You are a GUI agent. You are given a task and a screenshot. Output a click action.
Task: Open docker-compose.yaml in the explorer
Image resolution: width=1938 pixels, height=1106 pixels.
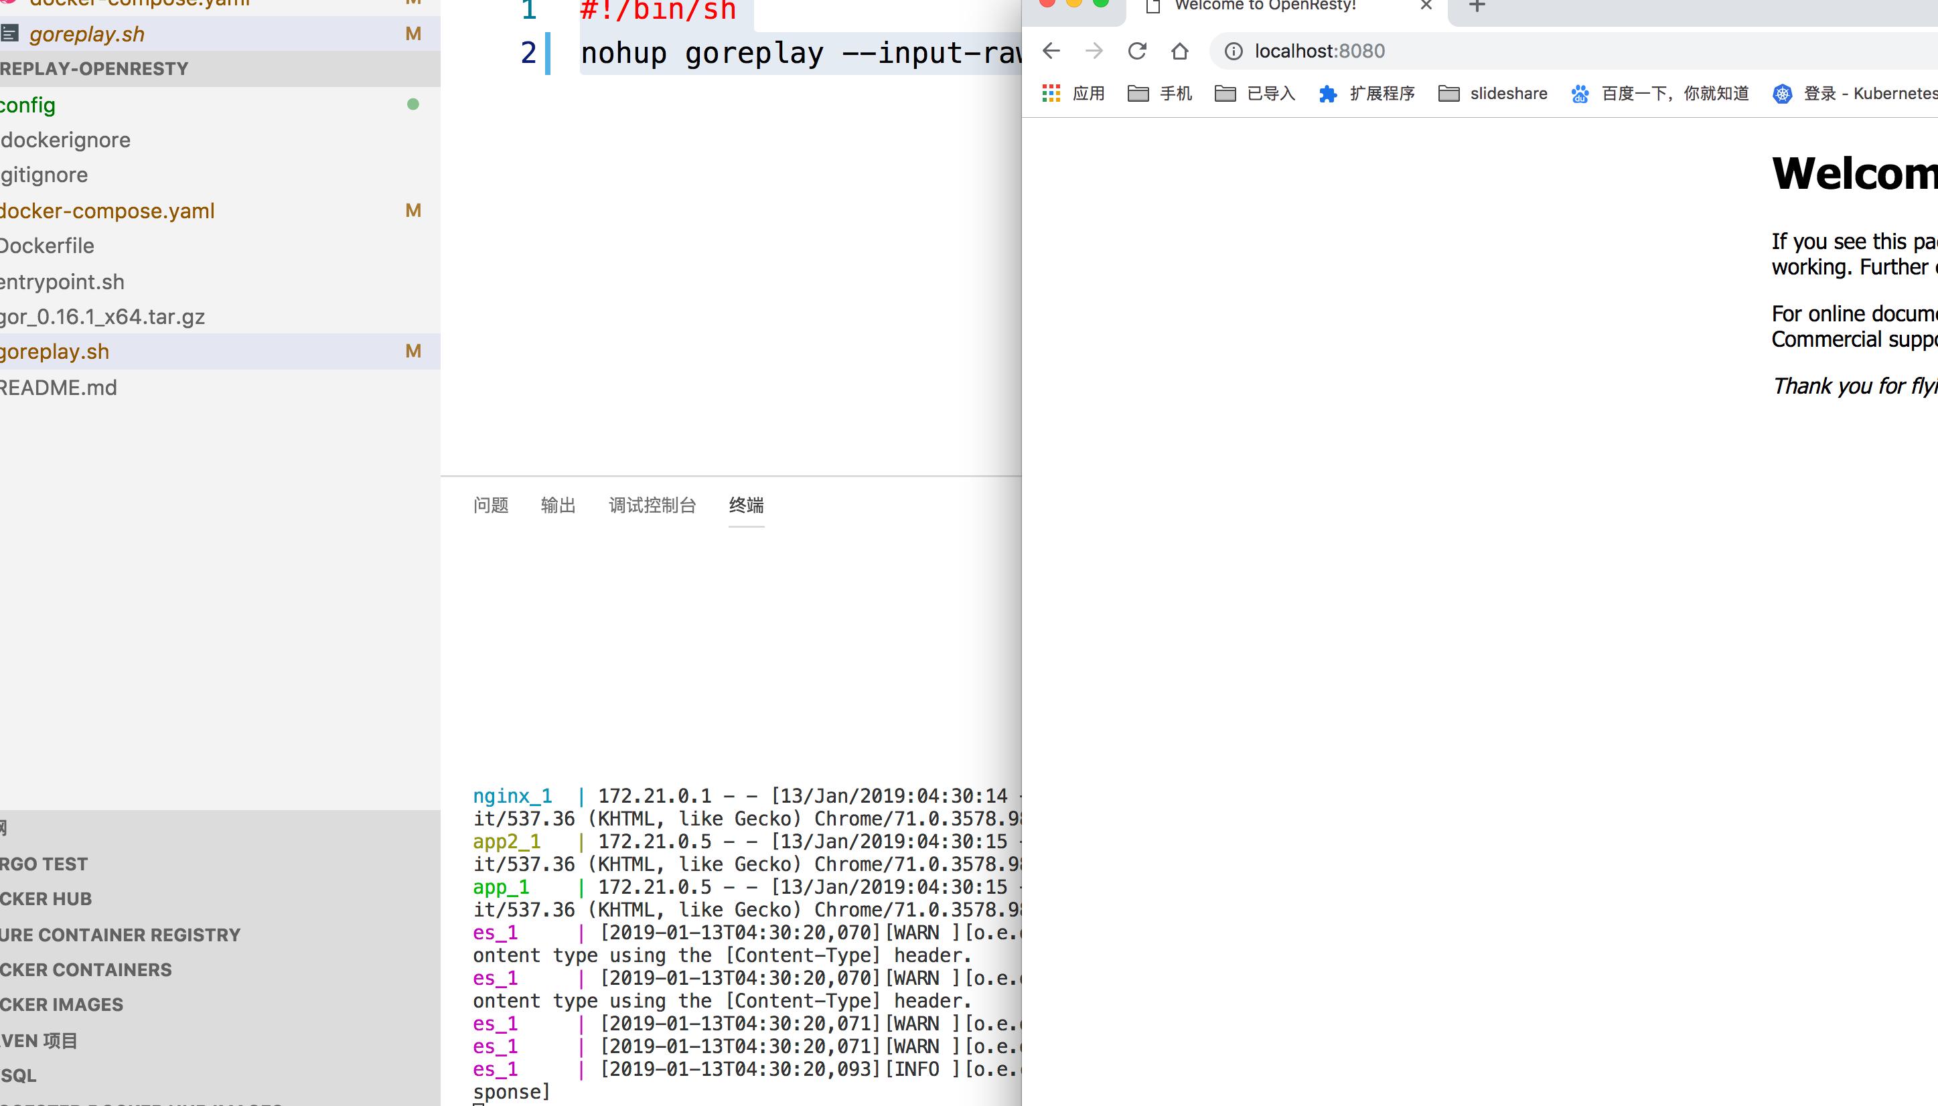point(107,210)
